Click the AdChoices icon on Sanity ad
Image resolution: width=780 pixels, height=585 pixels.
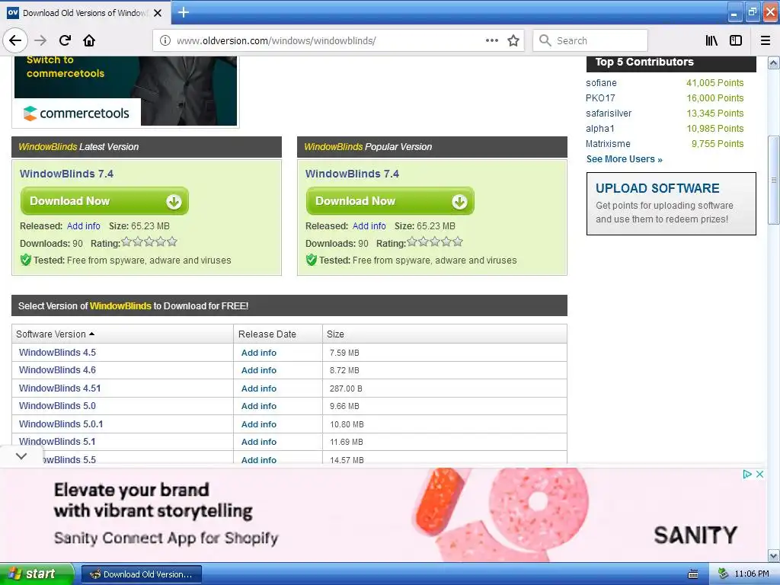point(747,474)
